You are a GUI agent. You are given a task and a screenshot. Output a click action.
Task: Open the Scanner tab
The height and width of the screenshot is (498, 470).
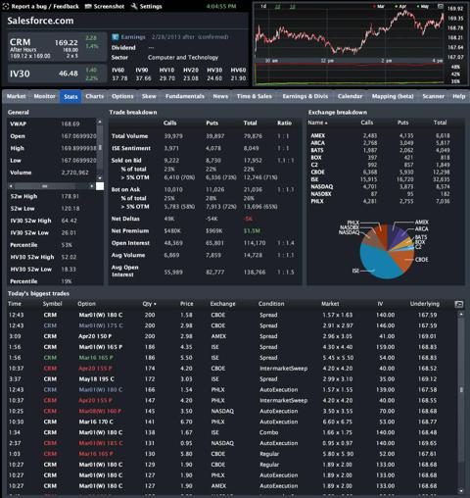click(433, 96)
